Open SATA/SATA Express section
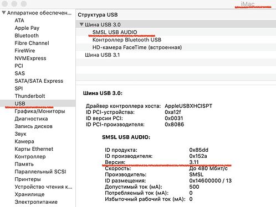 (39, 81)
